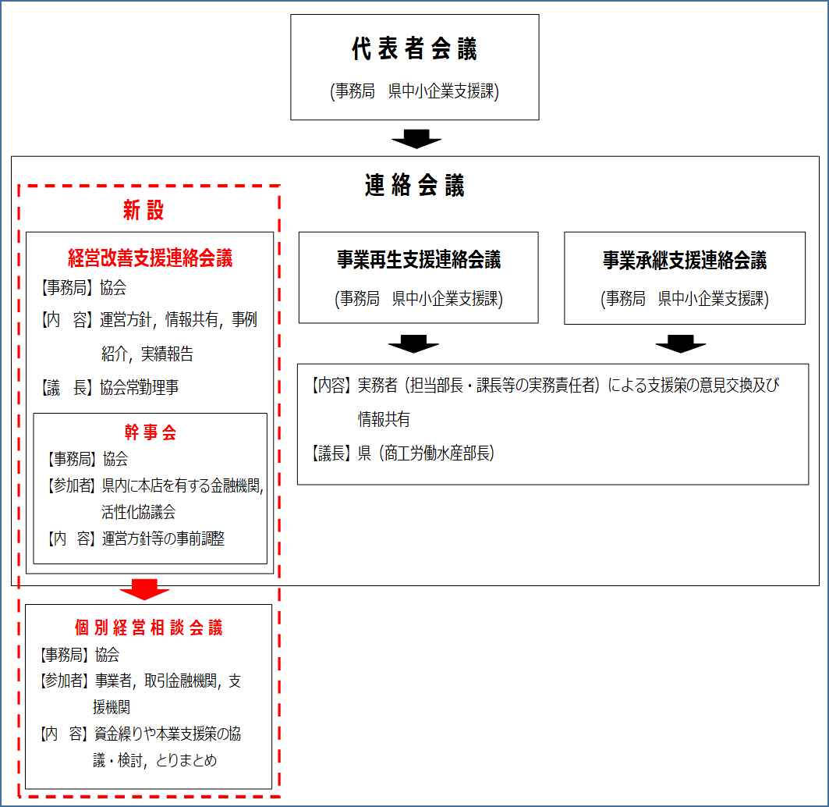Image resolution: width=829 pixels, height=807 pixels.
Task: Click the 【内容】実務者(担当部長・課長等の実務責任者) line
Action: click(544, 386)
